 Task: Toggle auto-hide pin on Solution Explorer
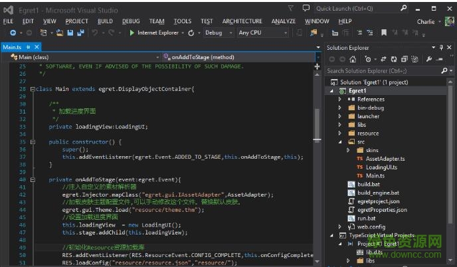pos(440,48)
